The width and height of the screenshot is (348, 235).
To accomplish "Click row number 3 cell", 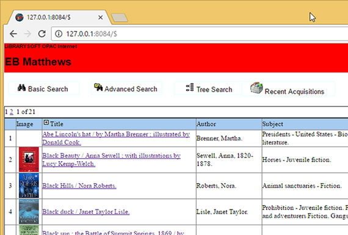I will (10, 186).
